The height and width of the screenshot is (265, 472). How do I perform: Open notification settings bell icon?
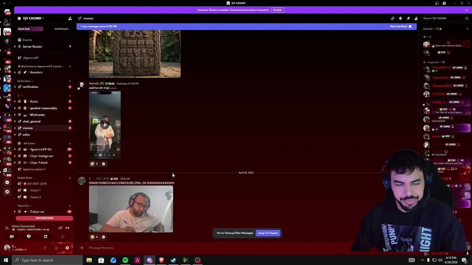400,18
